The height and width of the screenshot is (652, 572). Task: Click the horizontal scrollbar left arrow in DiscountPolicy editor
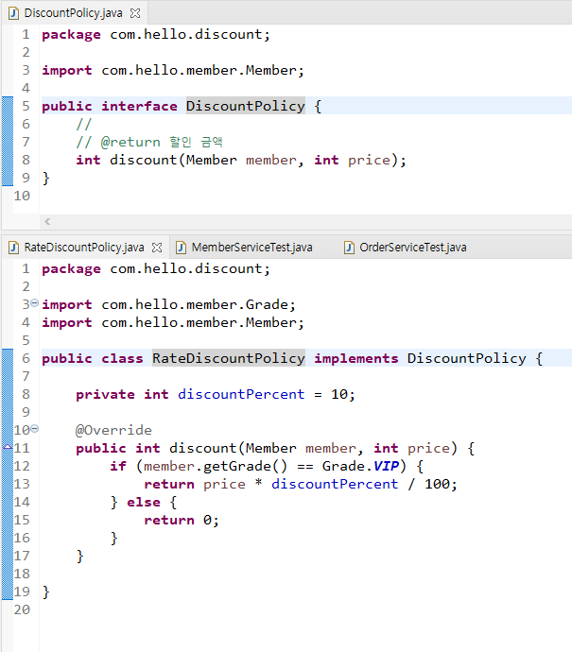tap(47, 222)
